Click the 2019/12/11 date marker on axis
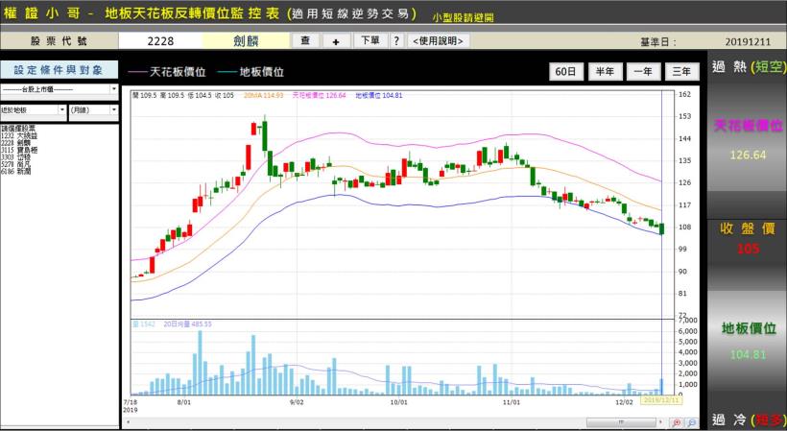This screenshot has width=787, height=431. (661, 400)
